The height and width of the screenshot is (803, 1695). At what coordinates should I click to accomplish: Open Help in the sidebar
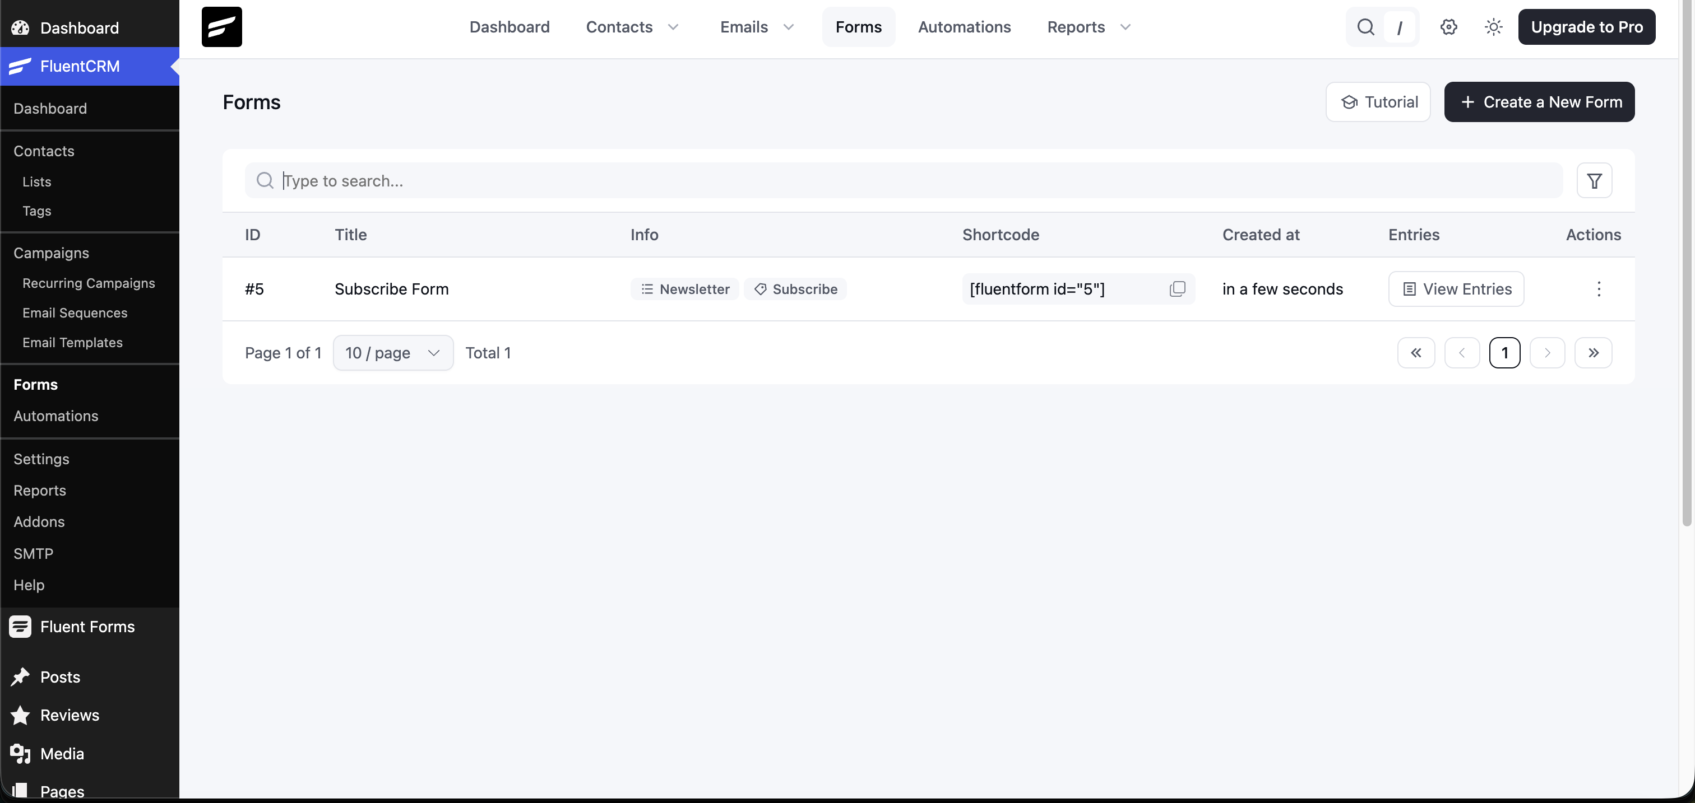tap(29, 585)
